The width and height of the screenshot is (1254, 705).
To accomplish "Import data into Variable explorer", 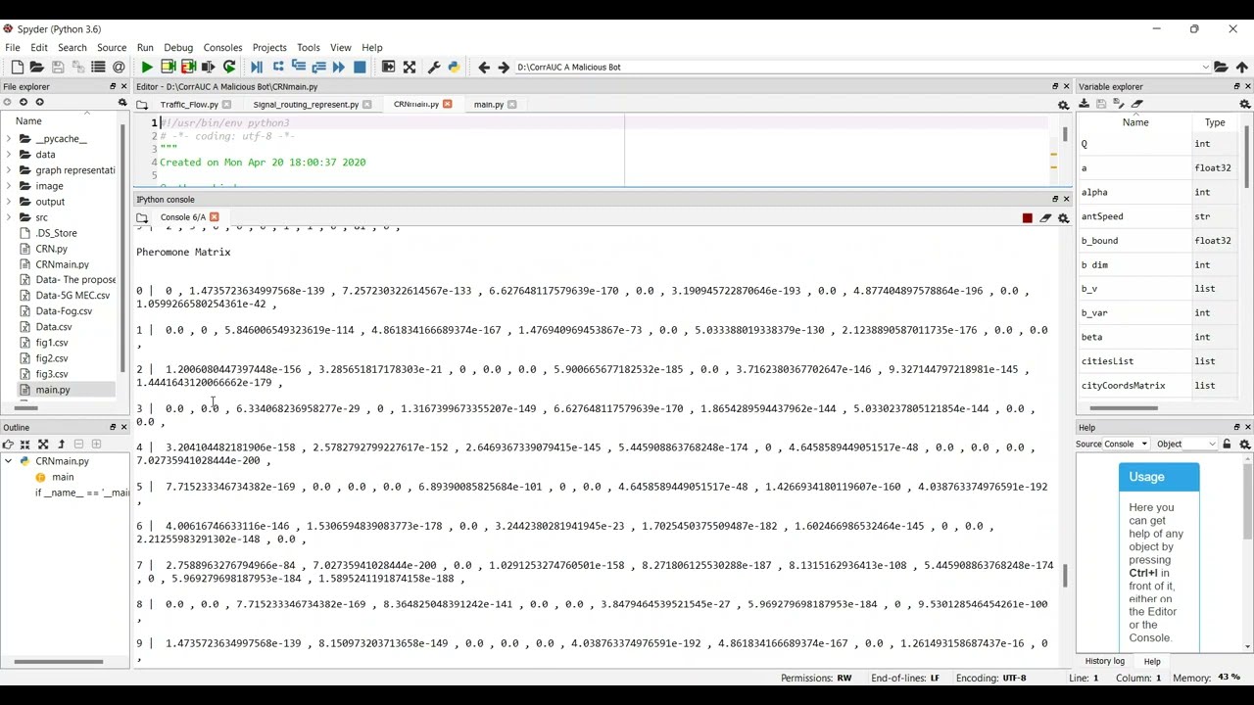I will [1084, 104].
